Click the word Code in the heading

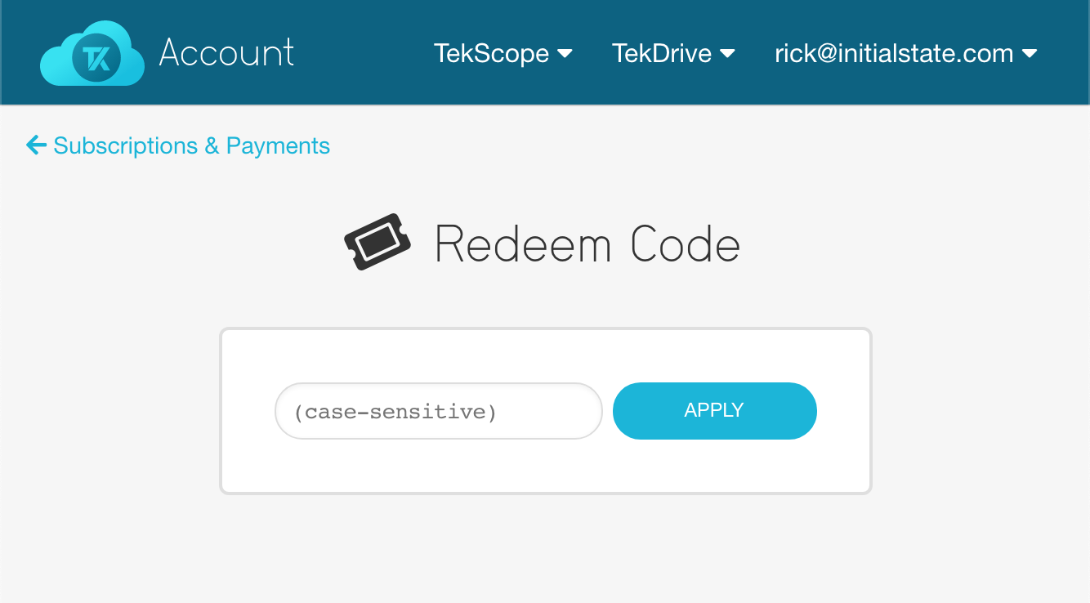tap(686, 243)
